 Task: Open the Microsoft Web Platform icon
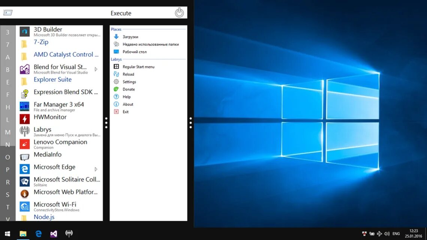click(24, 194)
